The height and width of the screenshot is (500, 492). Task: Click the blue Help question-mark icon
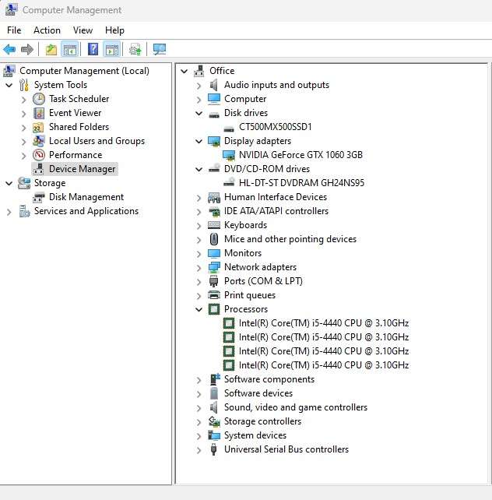[93, 49]
